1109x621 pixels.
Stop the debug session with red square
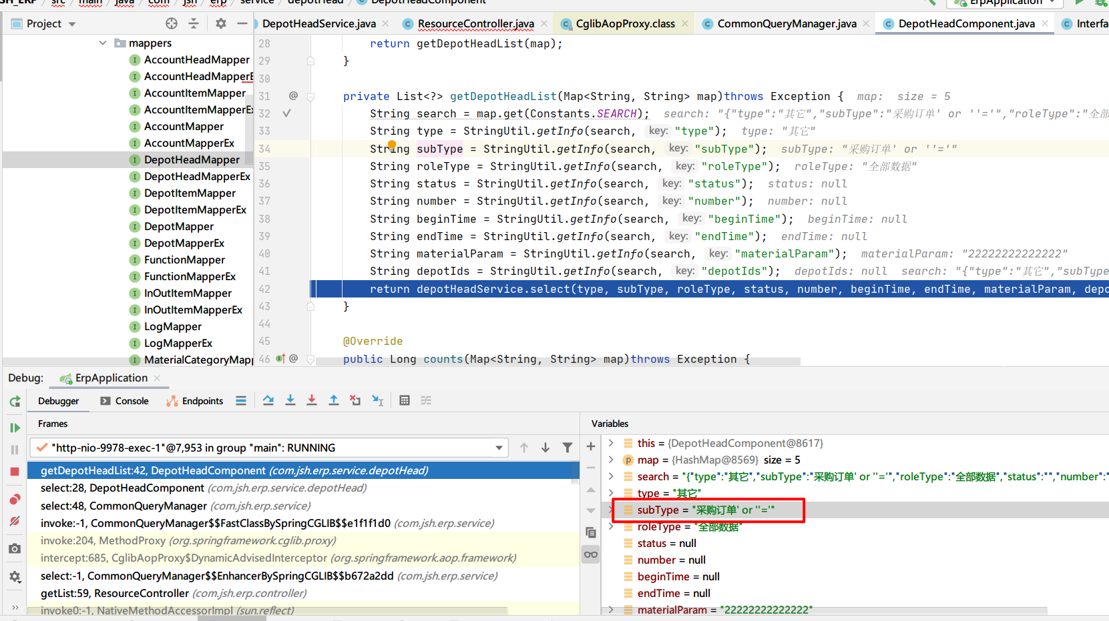[15, 472]
